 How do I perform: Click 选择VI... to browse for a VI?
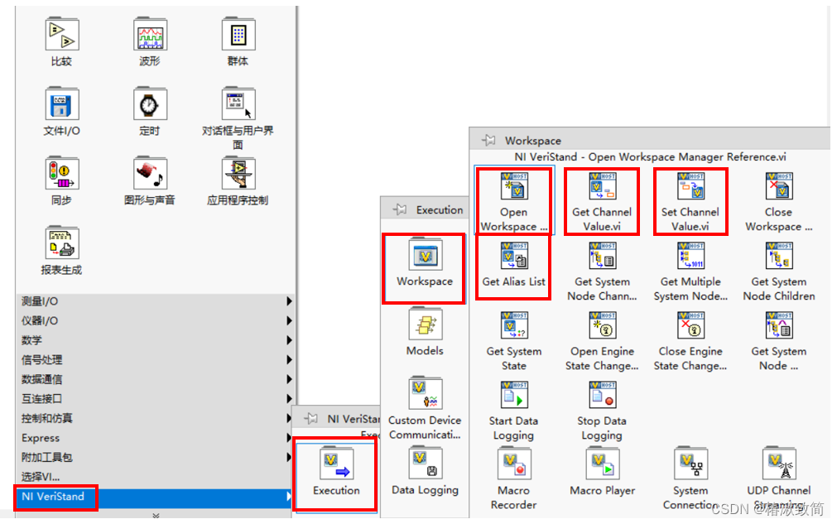37,477
